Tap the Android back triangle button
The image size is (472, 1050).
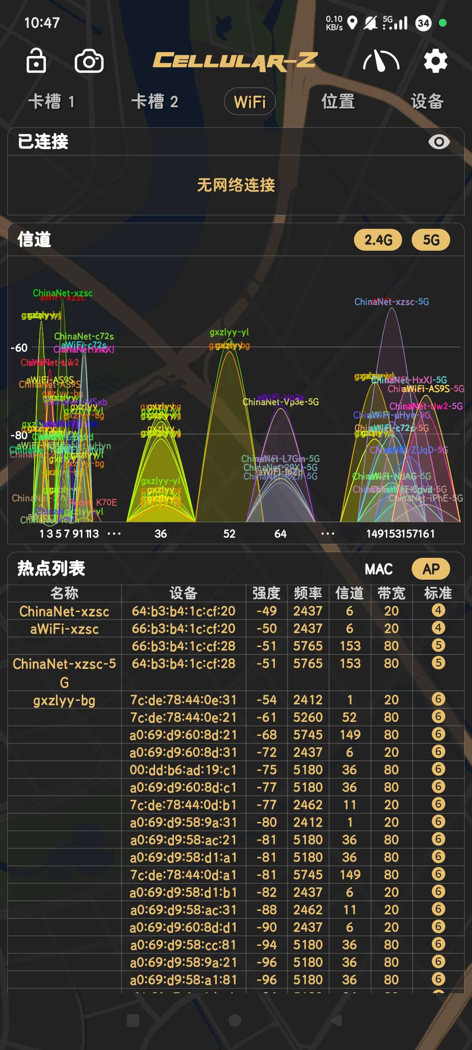coord(337,1021)
